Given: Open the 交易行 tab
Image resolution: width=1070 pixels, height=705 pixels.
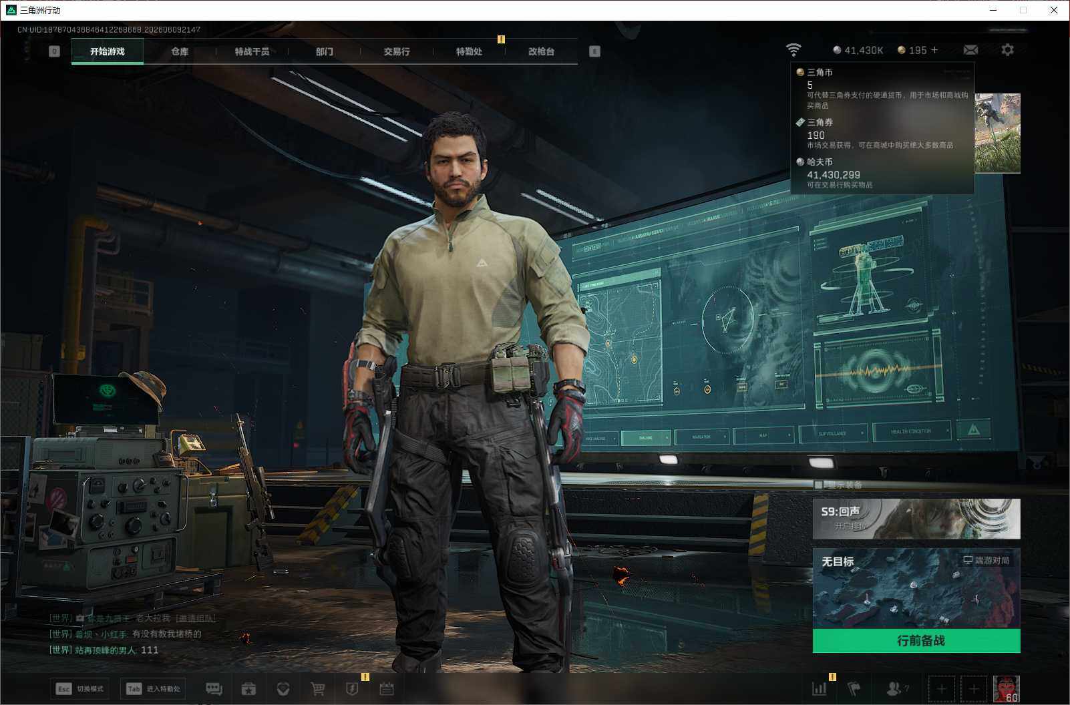Looking at the screenshot, I should tap(397, 51).
